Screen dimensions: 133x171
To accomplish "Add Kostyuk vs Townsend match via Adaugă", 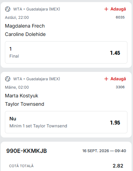I will [115, 79].
